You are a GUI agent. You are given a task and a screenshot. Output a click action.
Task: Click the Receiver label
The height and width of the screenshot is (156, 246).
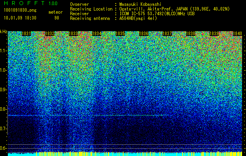point(79,14)
